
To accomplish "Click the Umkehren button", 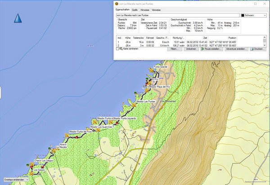I will point(191,48).
